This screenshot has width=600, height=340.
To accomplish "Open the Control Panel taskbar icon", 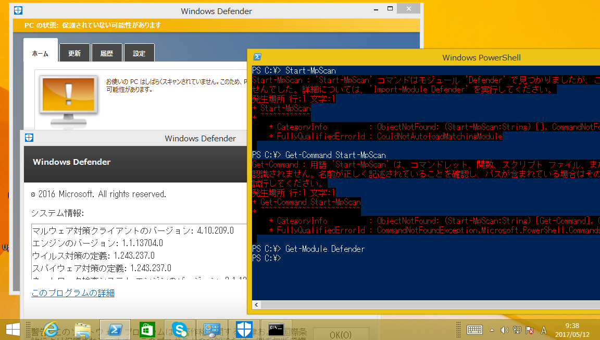I will tap(211, 330).
